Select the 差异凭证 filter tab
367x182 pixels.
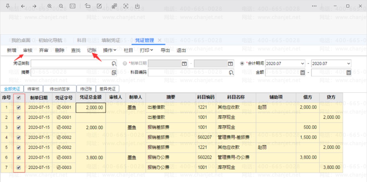[108, 89]
